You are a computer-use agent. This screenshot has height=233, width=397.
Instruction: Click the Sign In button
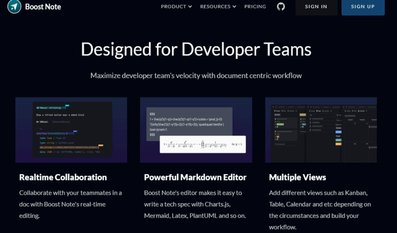316,7
